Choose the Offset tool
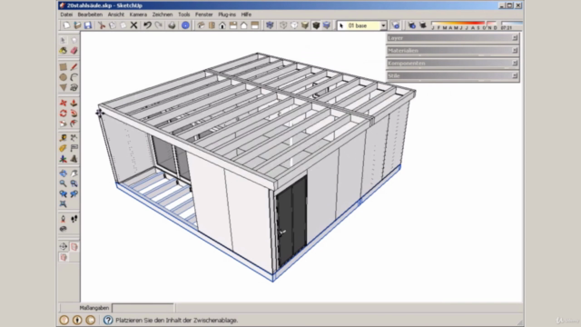Viewport: 581px width, 327px height. point(74,124)
